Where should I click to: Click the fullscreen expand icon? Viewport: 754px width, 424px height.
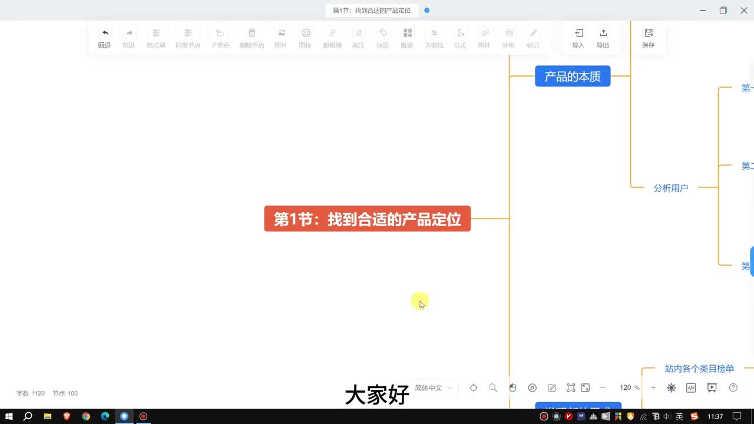click(586, 387)
